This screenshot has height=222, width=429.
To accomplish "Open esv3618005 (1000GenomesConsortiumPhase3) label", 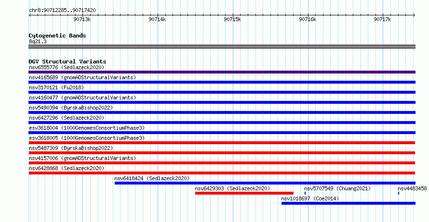I will tap(87, 138).
